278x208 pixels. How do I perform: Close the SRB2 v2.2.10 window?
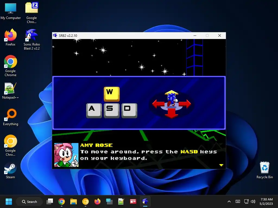[219, 35]
